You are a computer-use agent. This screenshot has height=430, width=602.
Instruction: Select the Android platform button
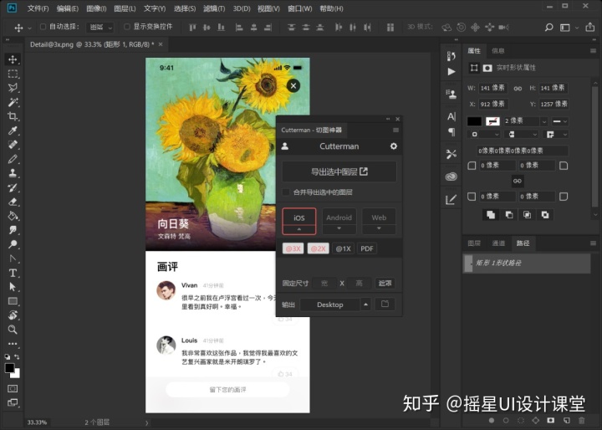339,218
